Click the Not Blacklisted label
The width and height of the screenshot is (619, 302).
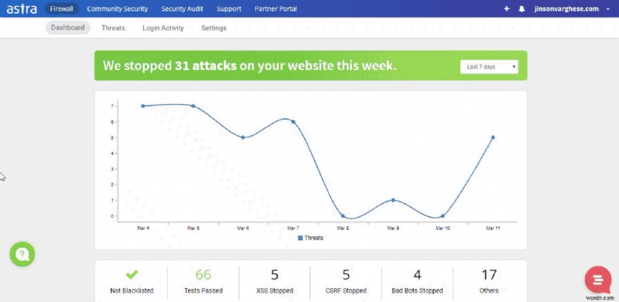tap(132, 290)
